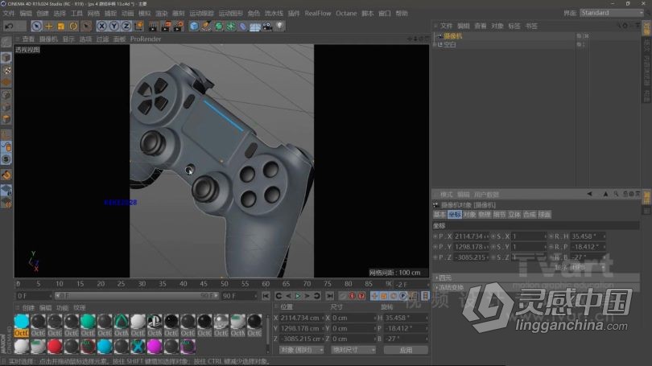
Task: Open the 文件 menu in the main menu bar
Action: [x=9, y=14]
